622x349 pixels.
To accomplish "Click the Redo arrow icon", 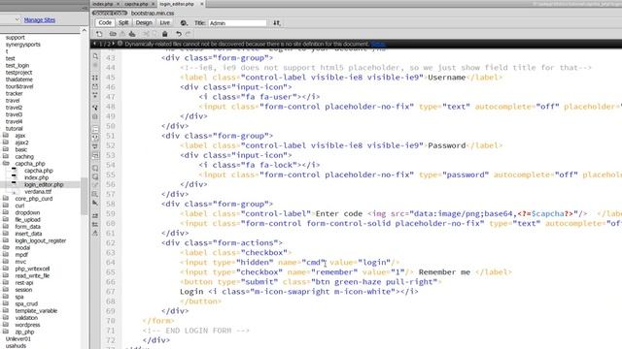I will (188, 34).
